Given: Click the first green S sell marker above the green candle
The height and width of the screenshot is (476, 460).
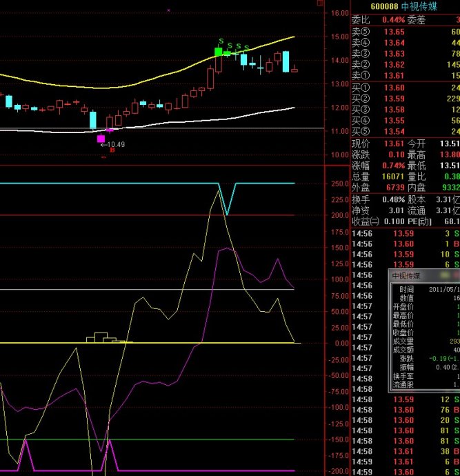Looking at the screenshot, I should (x=221, y=41).
